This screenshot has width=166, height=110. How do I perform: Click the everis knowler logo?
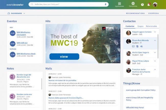[x=15, y=5]
